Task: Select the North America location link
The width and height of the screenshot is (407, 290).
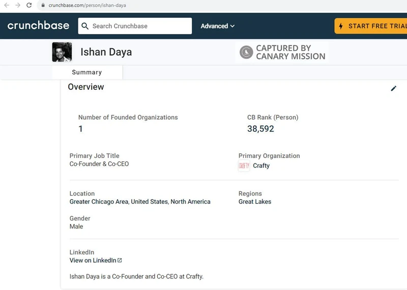Action: tap(190, 202)
